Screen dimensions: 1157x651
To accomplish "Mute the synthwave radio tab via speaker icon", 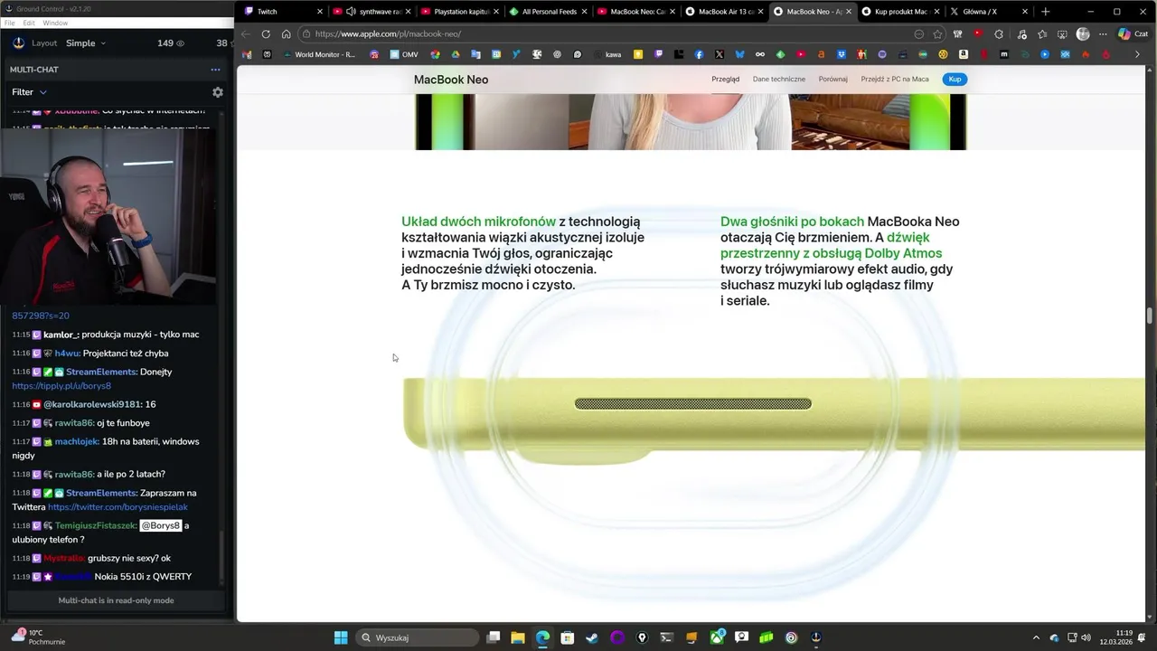I will tap(351, 12).
